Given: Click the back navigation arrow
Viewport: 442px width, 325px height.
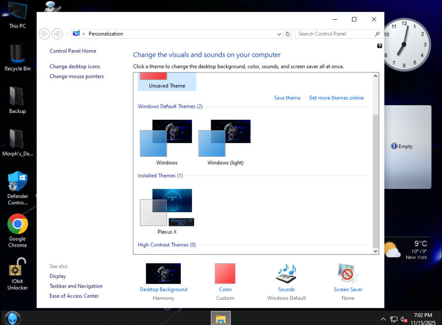Looking at the screenshot, I should pos(44,34).
